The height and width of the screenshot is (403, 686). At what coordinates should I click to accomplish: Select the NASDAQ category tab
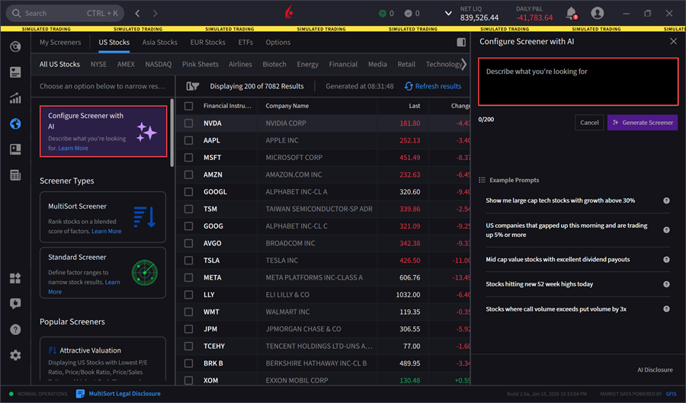pyautogui.click(x=158, y=65)
